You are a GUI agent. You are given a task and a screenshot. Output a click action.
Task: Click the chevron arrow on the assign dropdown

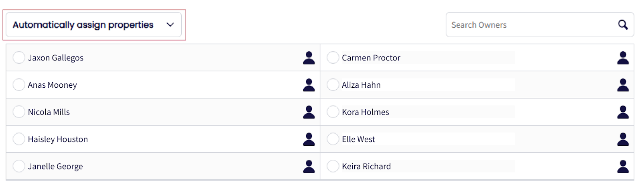(170, 25)
